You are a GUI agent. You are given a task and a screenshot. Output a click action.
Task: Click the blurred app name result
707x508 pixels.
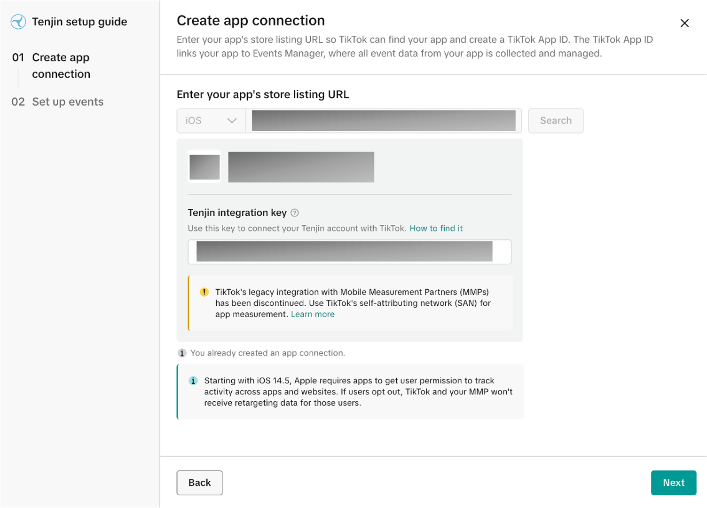pos(301,167)
